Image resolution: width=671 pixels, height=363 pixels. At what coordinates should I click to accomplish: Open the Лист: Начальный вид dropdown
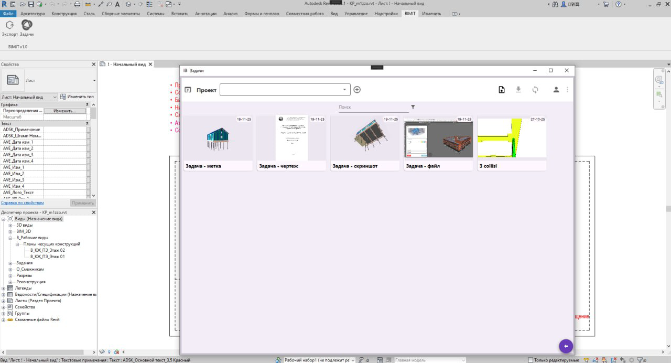(x=55, y=97)
